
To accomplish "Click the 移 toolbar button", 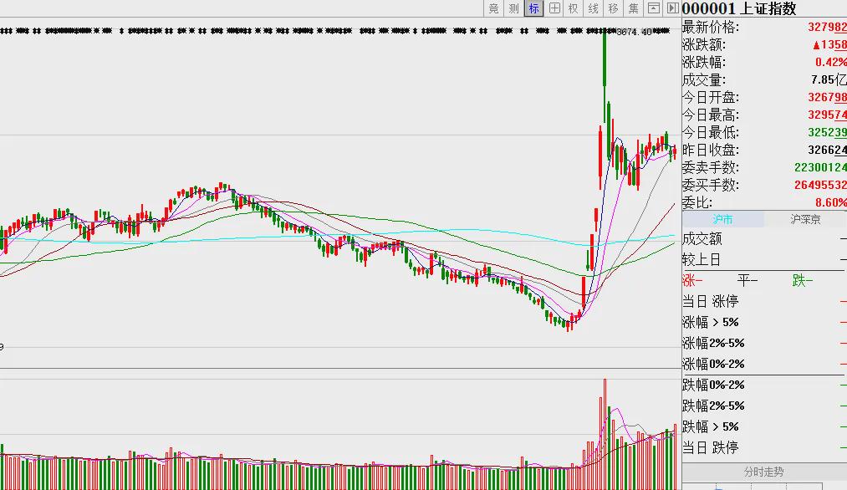I will 614,8.
